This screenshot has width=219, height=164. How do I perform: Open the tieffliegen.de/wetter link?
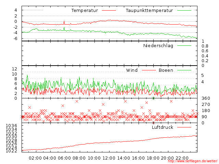[193, 161]
